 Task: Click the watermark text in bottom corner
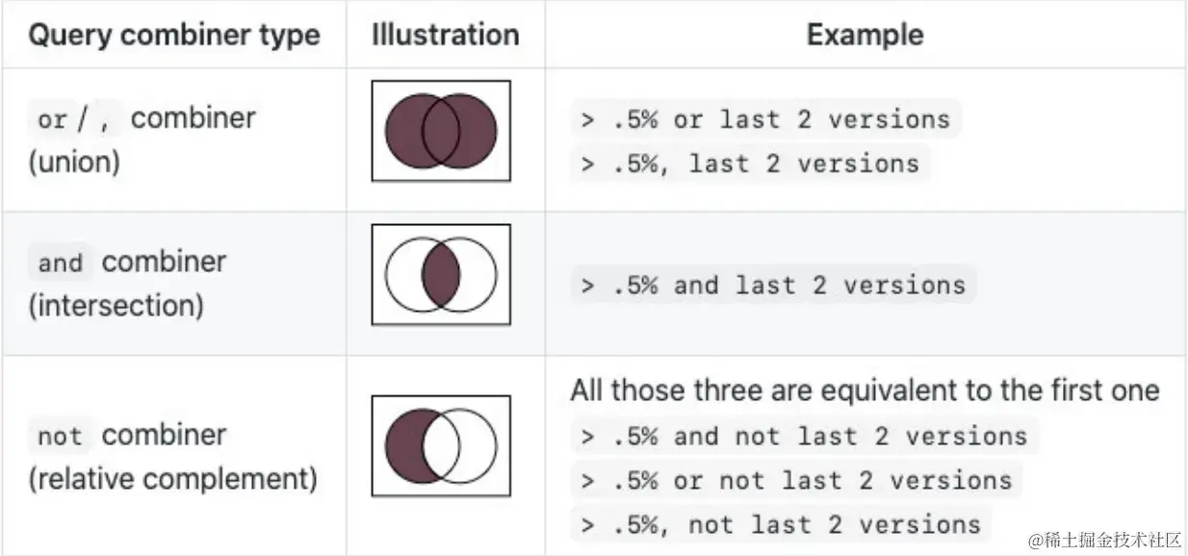pos(1103,540)
